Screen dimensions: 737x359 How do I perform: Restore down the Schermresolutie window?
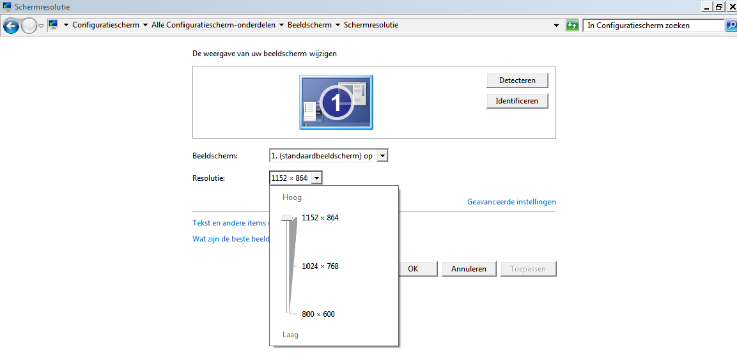click(x=719, y=7)
